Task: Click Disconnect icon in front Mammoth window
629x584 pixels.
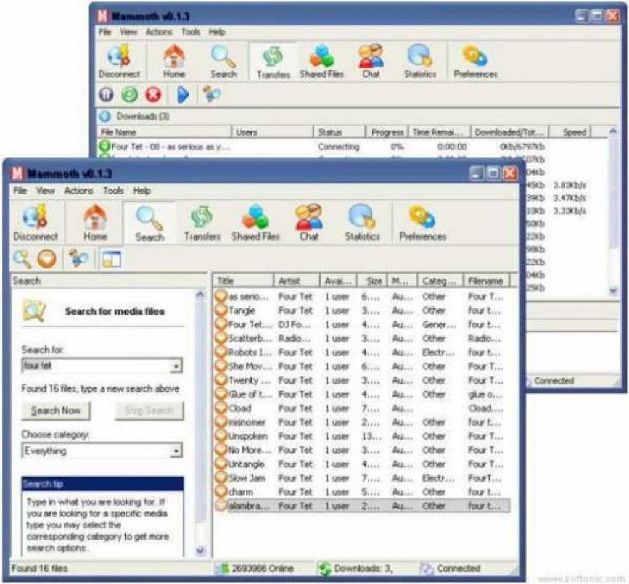Action: coord(35,223)
